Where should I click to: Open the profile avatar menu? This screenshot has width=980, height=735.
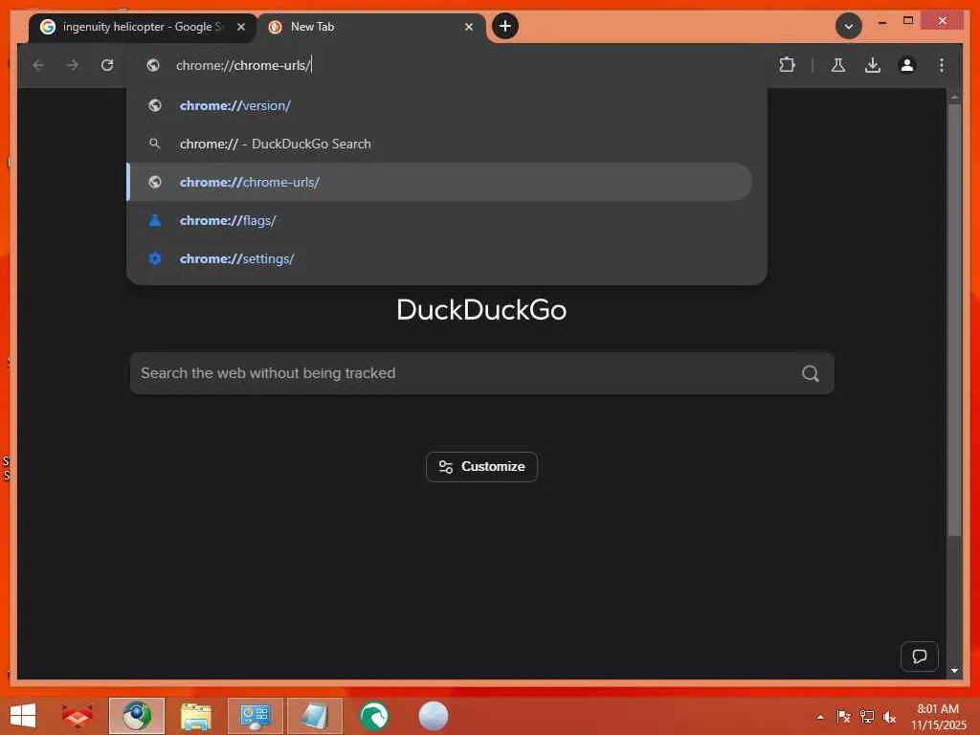[x=907, y=65]
